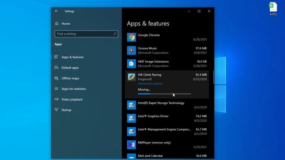Select Google Chrome app name

coord(149,35)
